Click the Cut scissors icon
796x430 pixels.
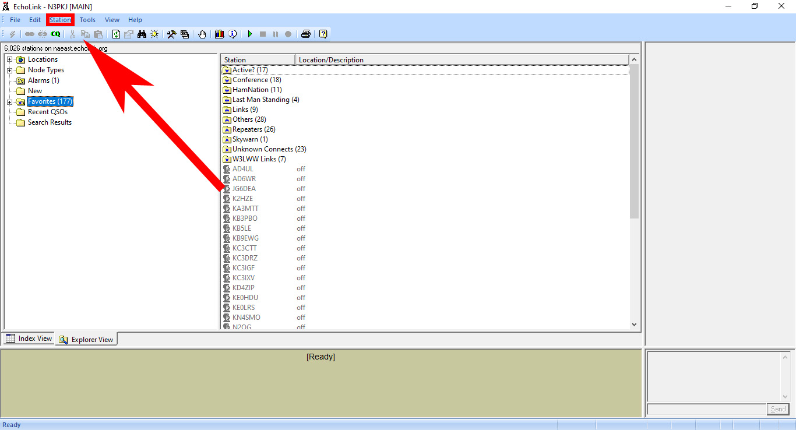click(73, 34)
